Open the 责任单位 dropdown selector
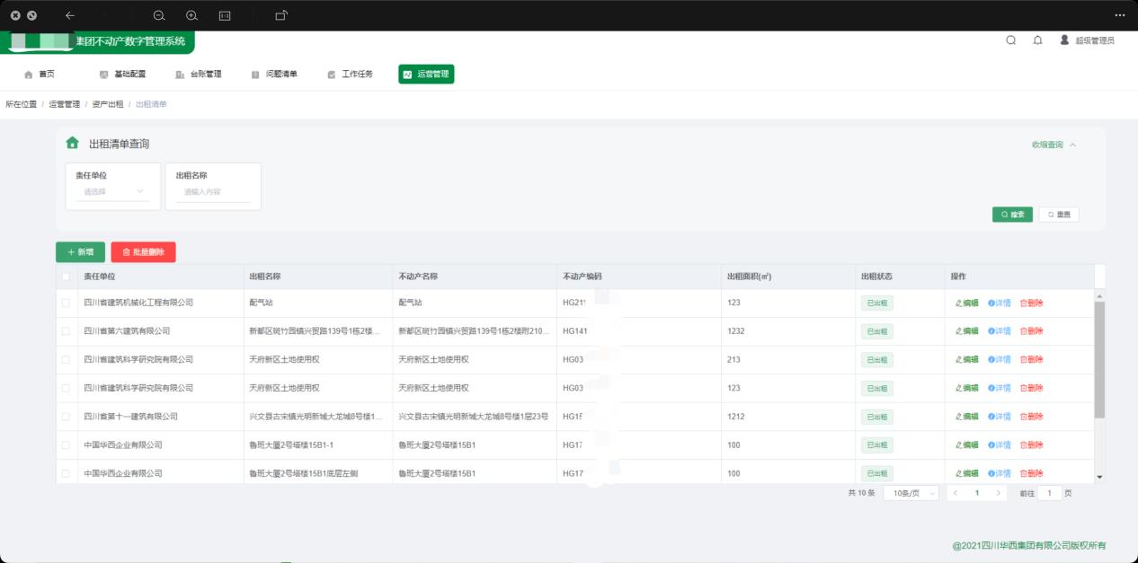 coord(113,191)
